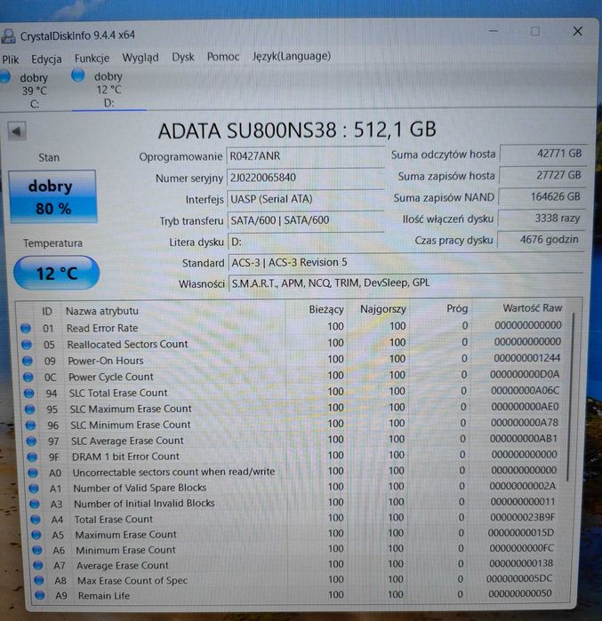Click the Oprogramowanie field R0427ANR
This screenshot has height=621, width=602.
[305, 156]
